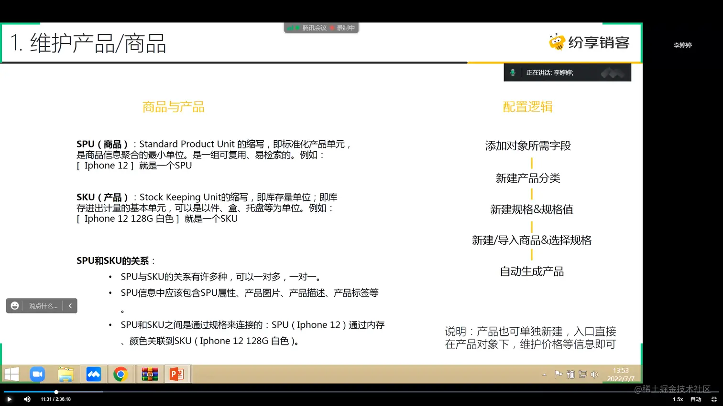Viewport: 723px width, 406px height.
Task: Focus the 说点什么... comment input
Action: pyautogui.click(x=43, y=306)
